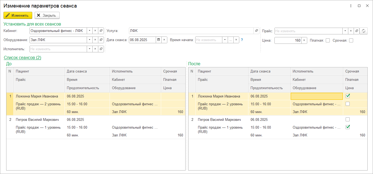Select Петров Василий Маркович row in До table

click(x=37, y=120)
